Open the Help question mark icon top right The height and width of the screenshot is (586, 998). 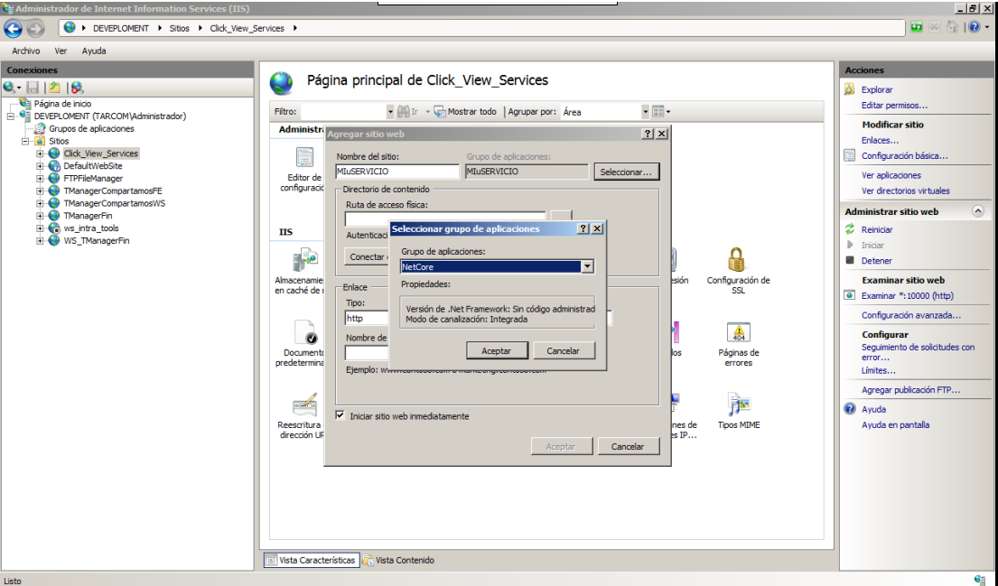(x=975, y=27)
